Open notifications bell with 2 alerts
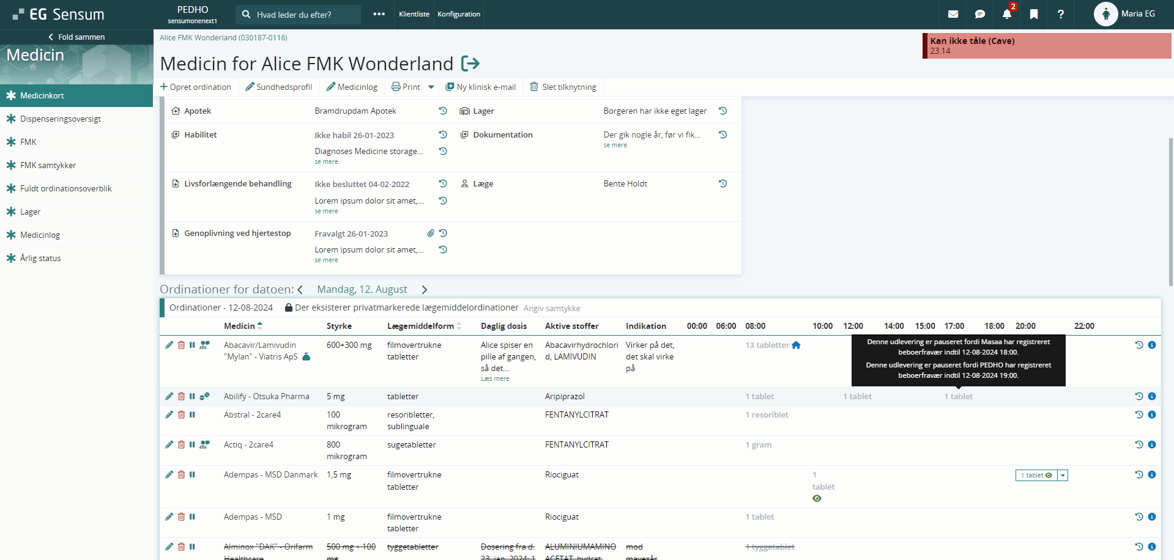The width and height of the screenshot is (1174, 560). [x=1007, y=13]
